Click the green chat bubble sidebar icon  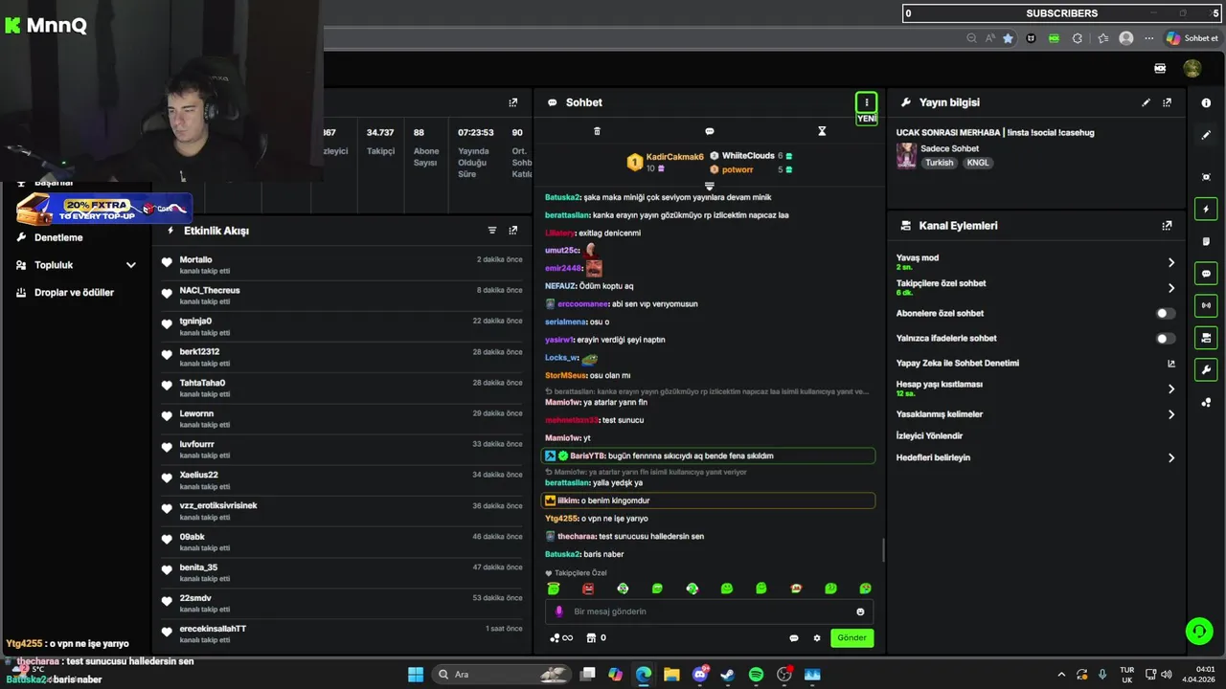click(1206, 274)
